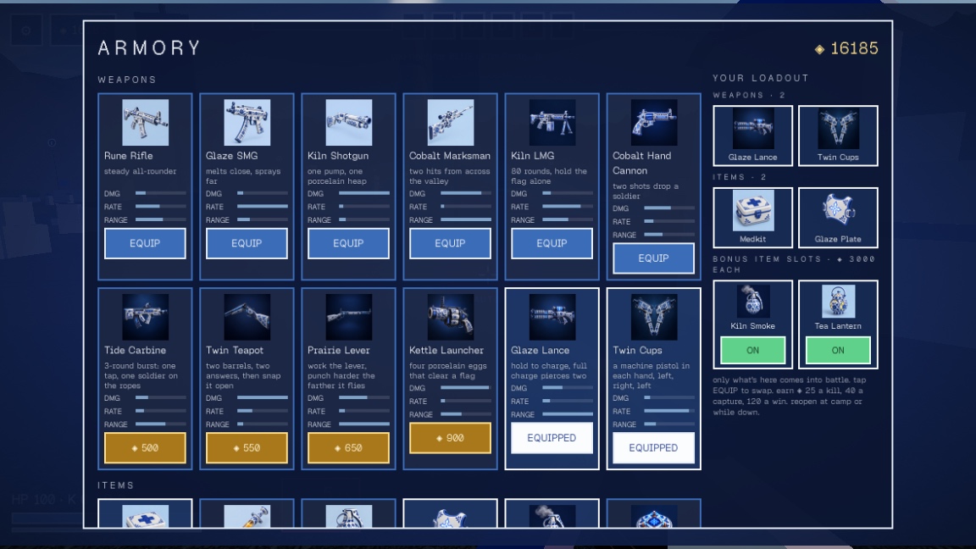Buy the Twin Teapot for 550
This screenshot has height=549, width=976.
click(247, 447)
